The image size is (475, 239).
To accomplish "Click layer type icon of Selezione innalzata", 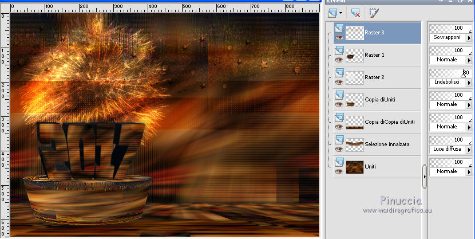I will point(339,140).
